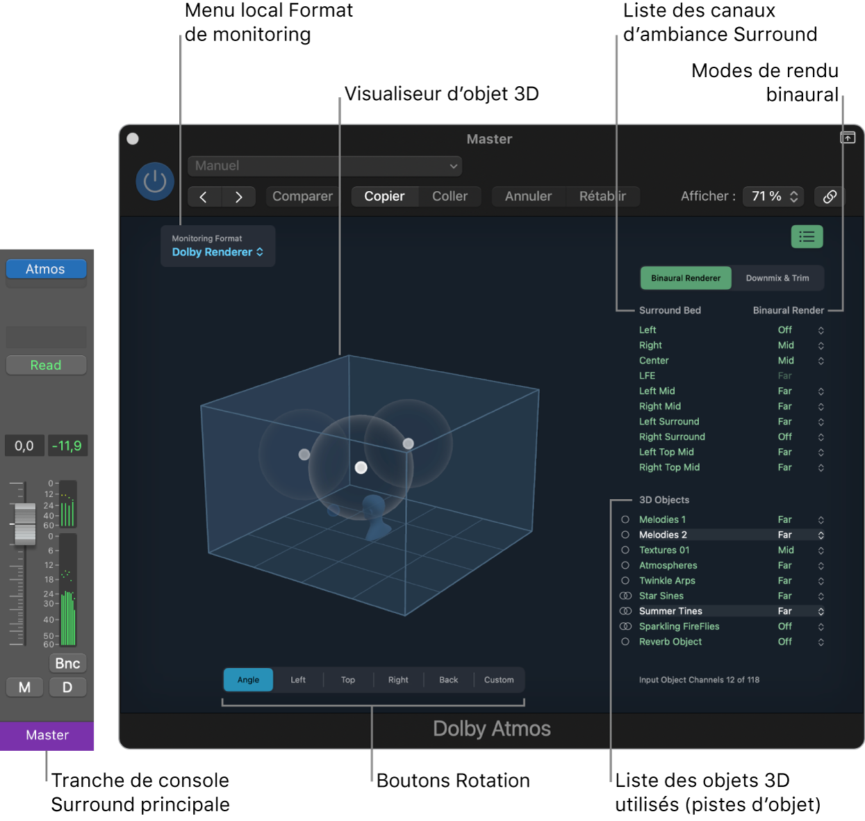865x821 pixels.
Task: Select the Top rotation view
Action: 348,680
